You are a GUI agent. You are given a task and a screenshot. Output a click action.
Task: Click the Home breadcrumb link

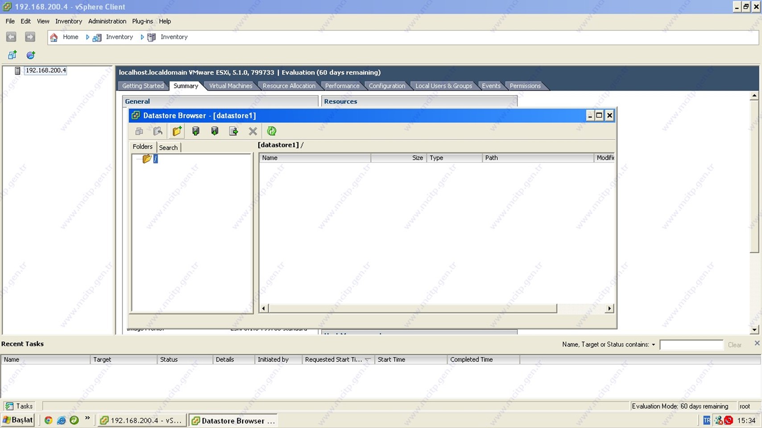[70, 37]
